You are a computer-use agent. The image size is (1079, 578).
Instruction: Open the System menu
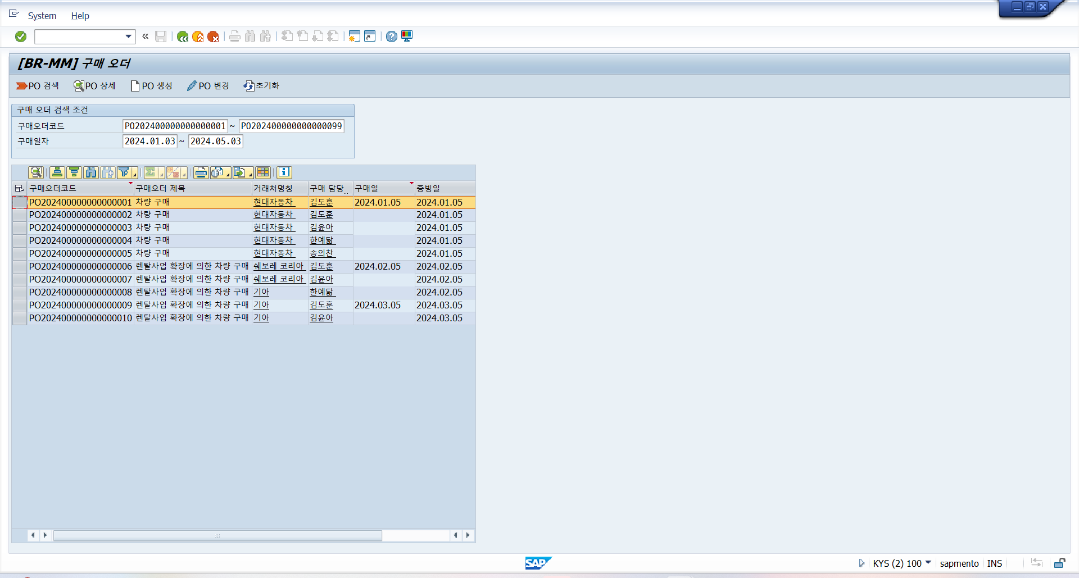click(x=42, y=16)
